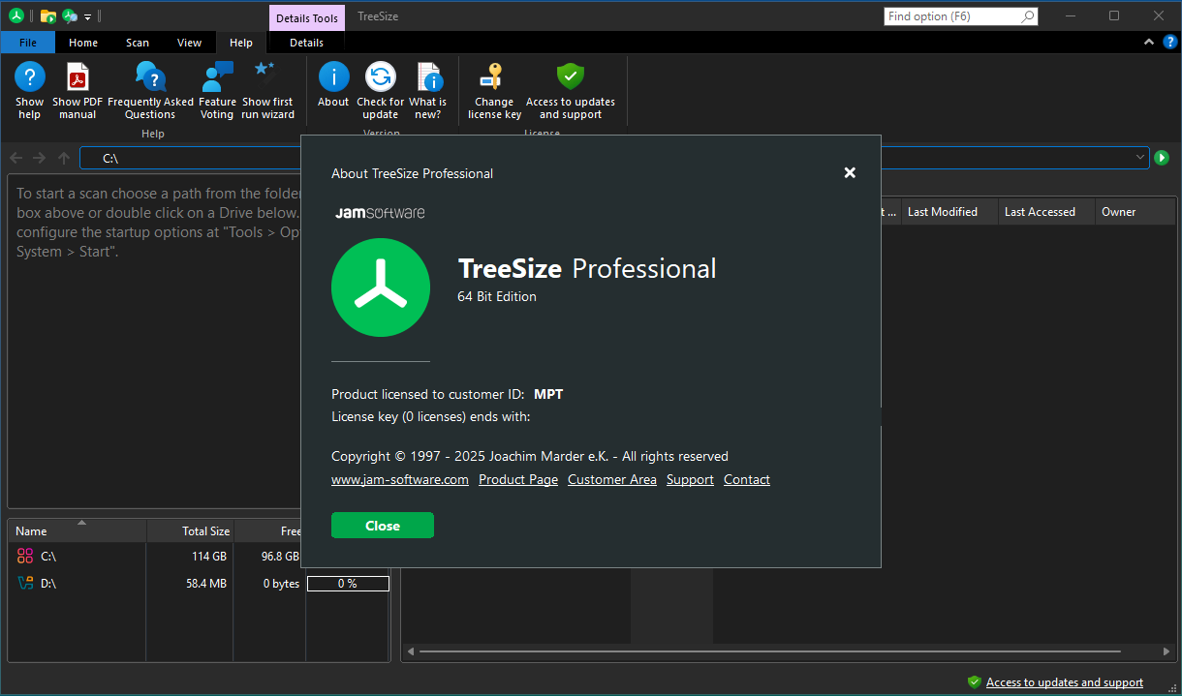
Task: Sort by the Owner column header
Action: pyautogui.click(x=1135, y=212)
